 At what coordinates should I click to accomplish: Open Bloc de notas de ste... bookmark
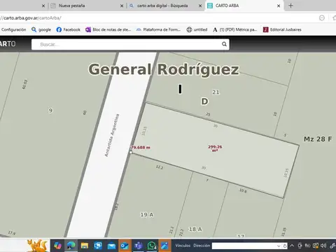click(108, 29)
